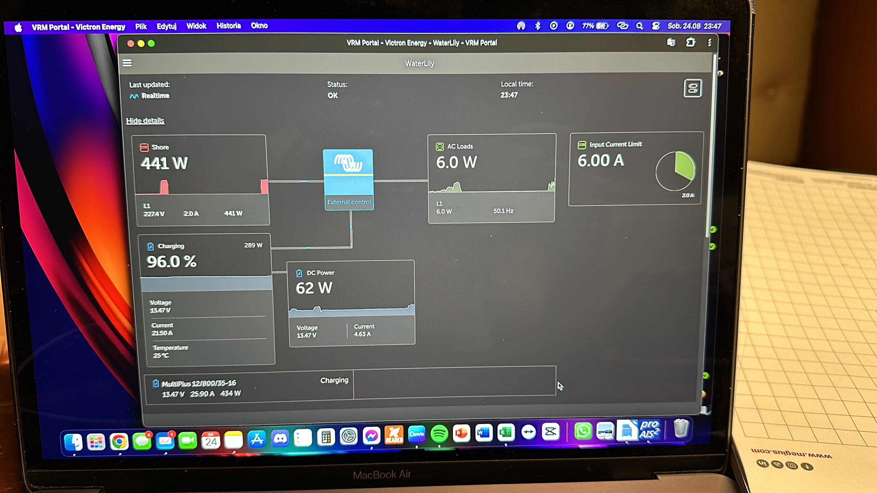
Task: Open Microsoft Excel from the Dock
Action: coord(506,432)
